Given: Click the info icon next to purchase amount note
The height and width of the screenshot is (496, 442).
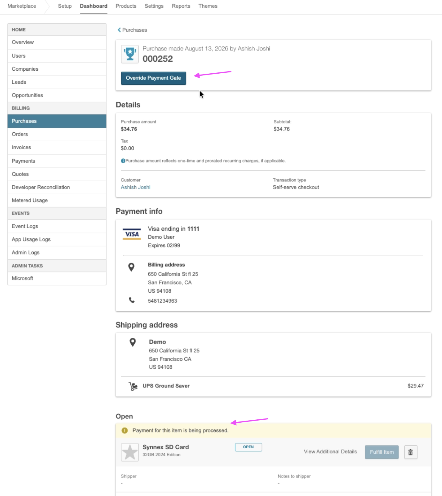Looking at the screenshot, I should click(x=123, y=161).
